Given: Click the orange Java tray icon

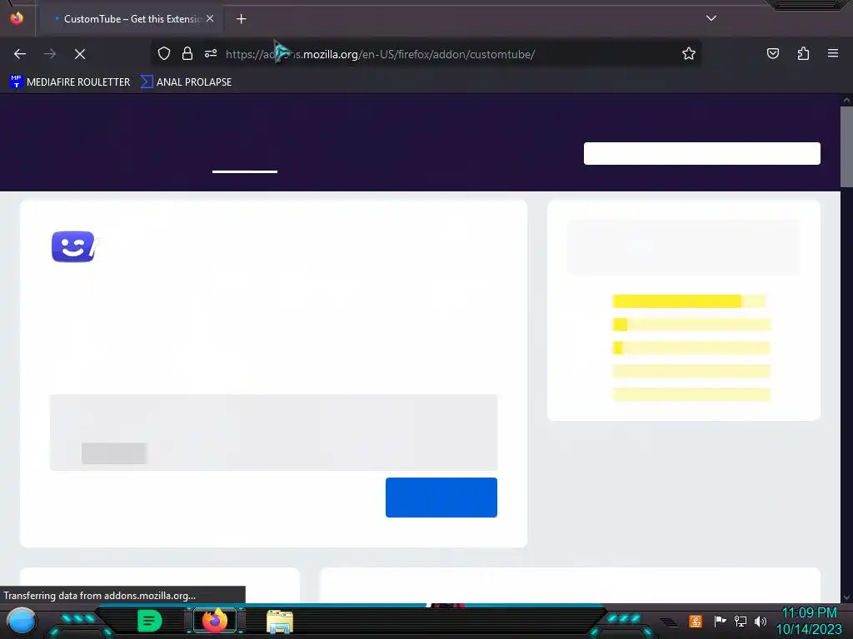Looking at the screenshot, I should (696, 621).
